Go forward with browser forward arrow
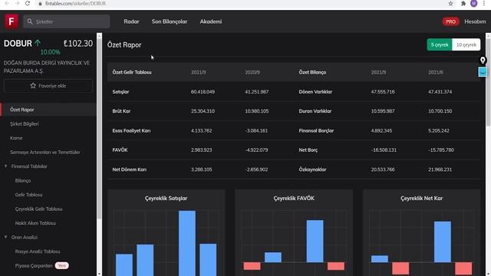The image size is (491, 276). [x=17, y=3]
